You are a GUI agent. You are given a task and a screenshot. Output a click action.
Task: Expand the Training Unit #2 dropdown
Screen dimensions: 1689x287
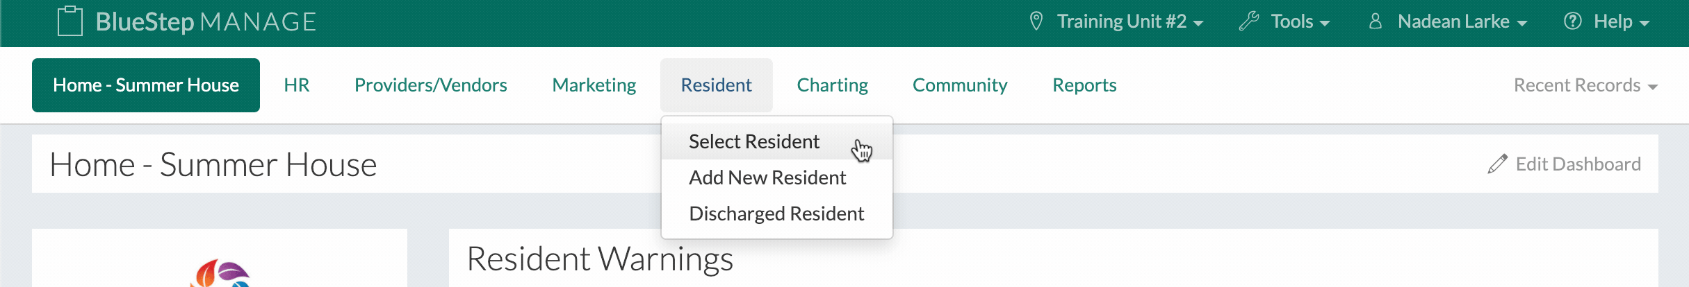coord(1129,21)
